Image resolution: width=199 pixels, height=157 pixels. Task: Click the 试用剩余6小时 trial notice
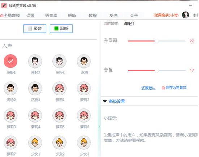166,15
